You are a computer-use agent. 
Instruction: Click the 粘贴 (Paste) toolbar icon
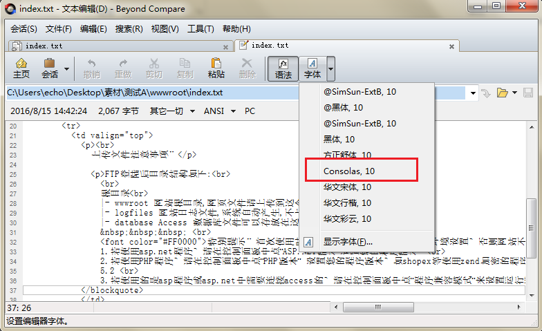tap(216, 68)
